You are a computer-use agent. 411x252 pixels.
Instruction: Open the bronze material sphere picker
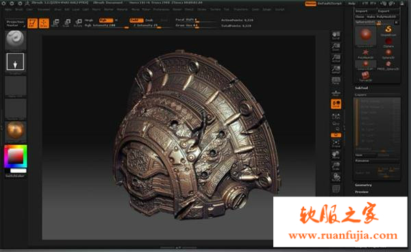click(x=16, y=130)
